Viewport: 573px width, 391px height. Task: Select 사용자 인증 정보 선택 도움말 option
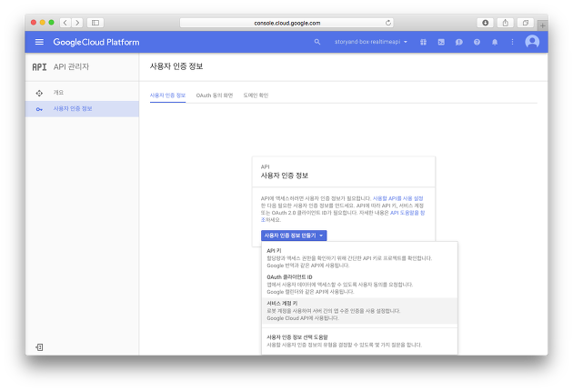tap(359, 341)
